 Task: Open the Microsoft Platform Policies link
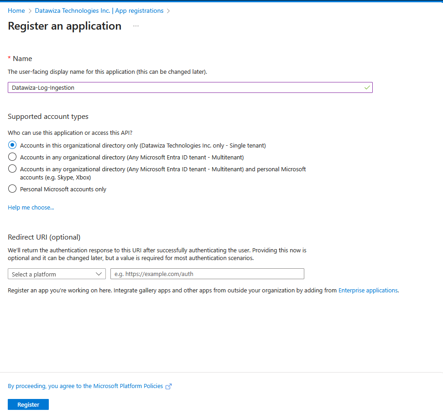pyautogui.click(x=85, y=386)
